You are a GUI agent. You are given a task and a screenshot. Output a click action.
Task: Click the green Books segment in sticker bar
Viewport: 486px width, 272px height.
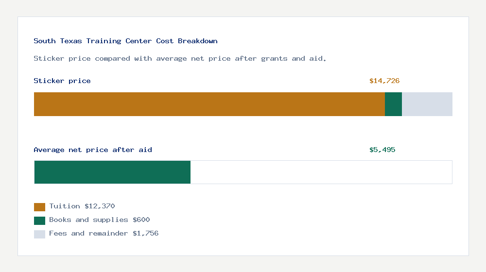pos(393,104)
